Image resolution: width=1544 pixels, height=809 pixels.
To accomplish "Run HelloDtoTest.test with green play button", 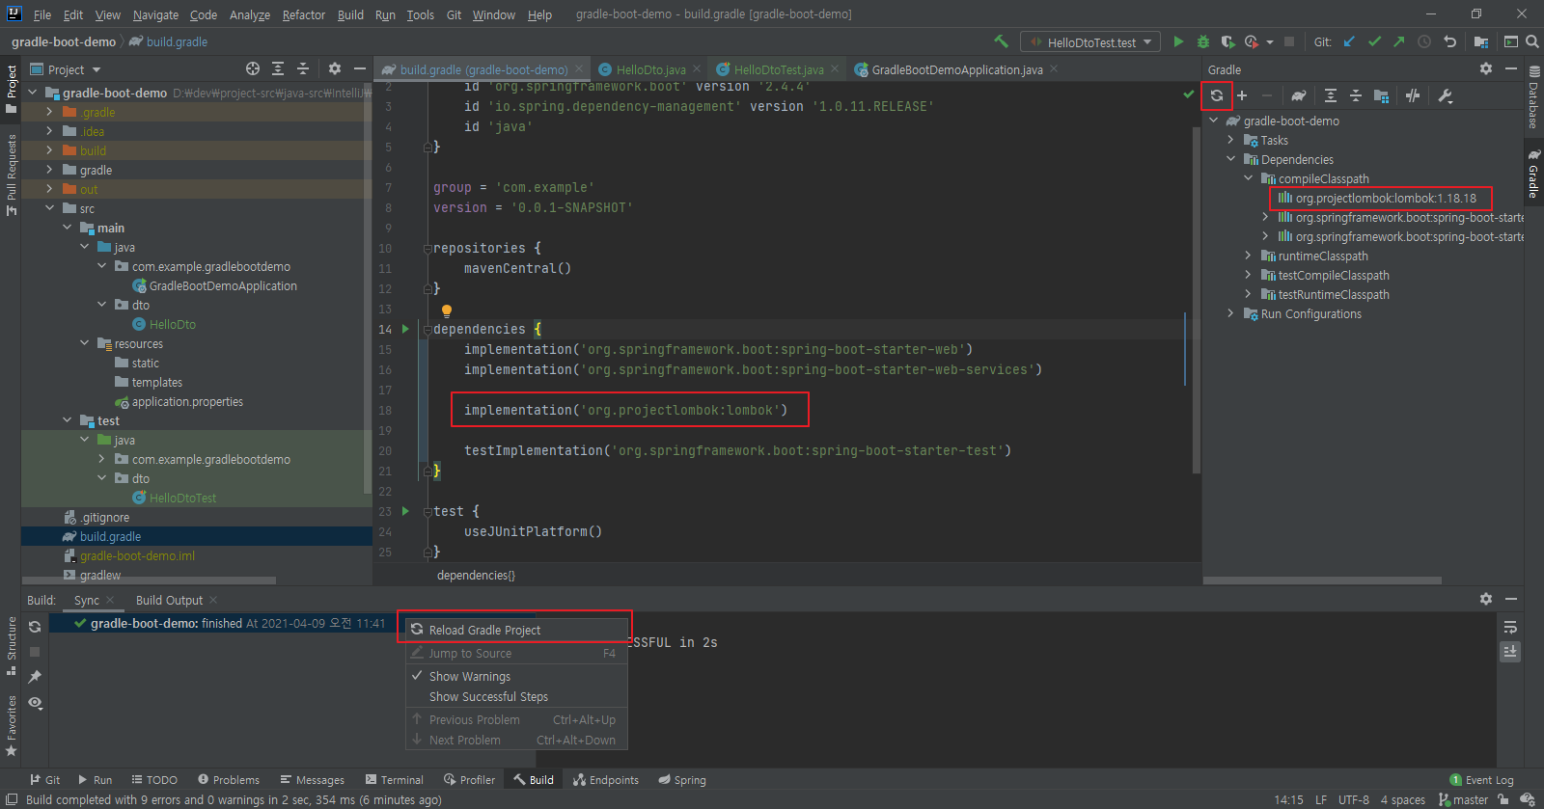I will tap(1178, 41).
